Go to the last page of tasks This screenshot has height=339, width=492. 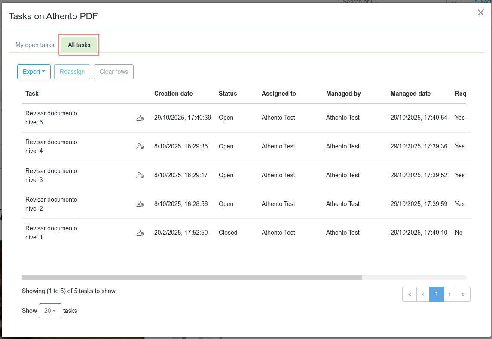pos(463,294)
